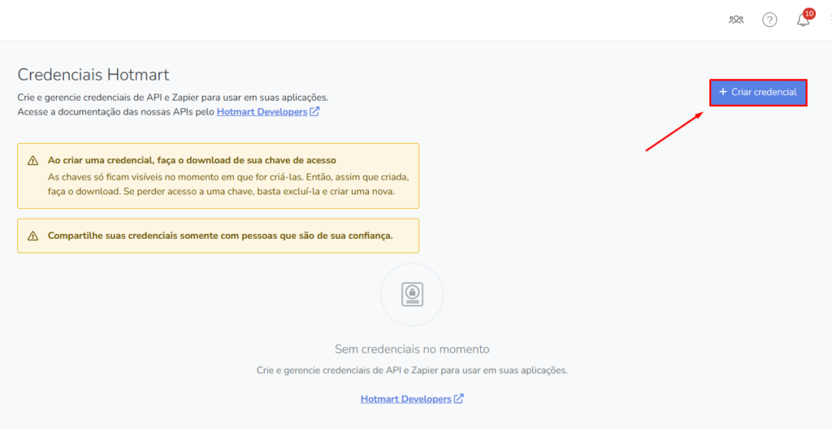
Task: Open the Hotmart Developers link in the header description
Action: click(x=262, y=111)
